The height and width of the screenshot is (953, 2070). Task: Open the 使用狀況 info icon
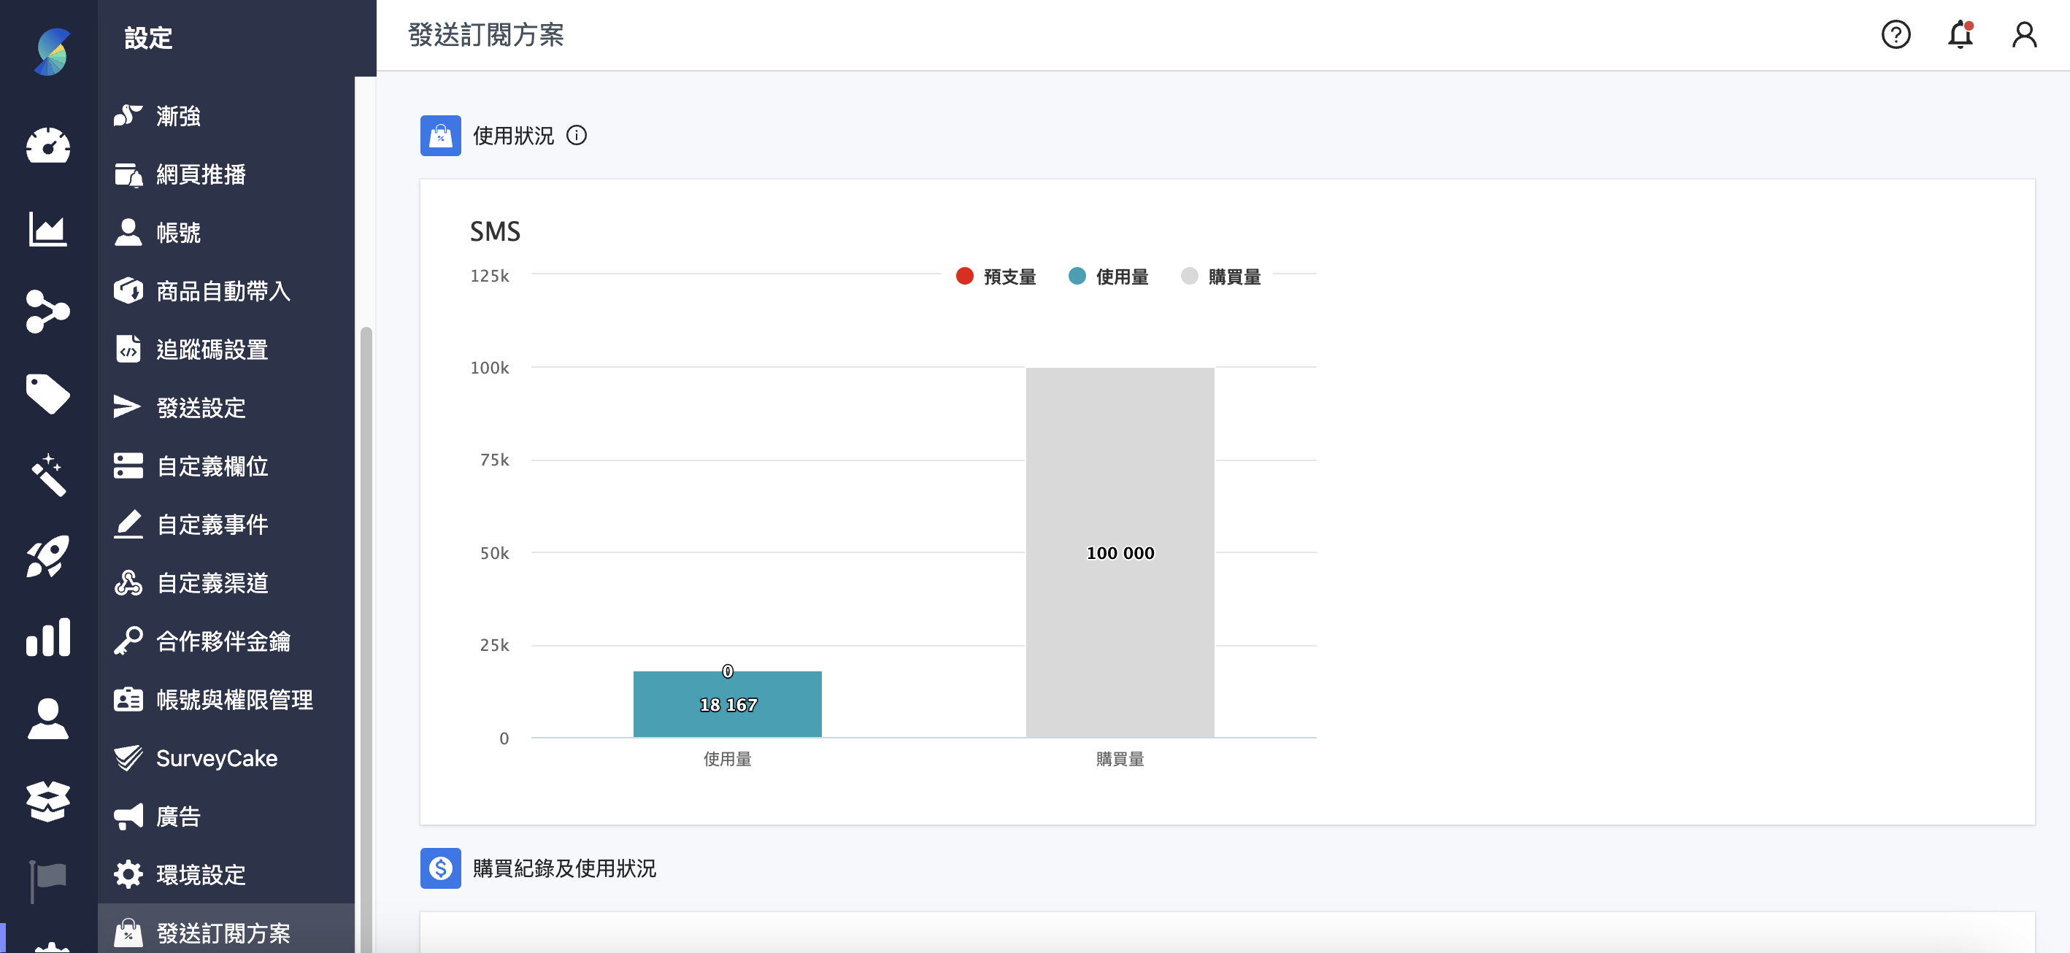[577, 135]
